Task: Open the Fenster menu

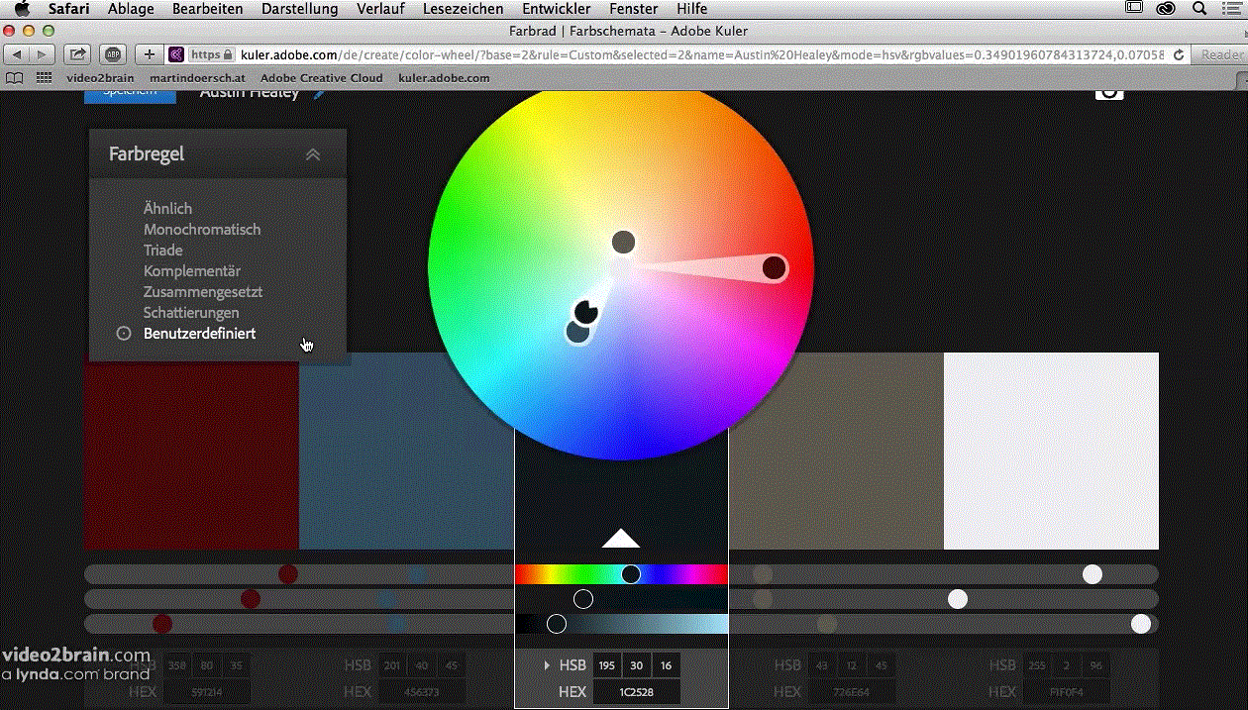Action: point(633,9)
